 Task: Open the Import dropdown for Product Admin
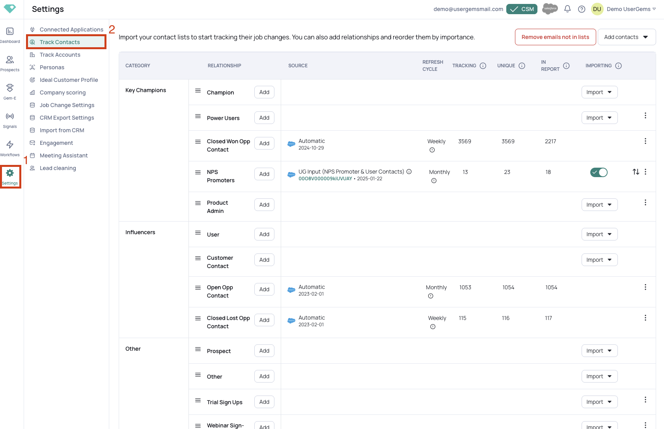click(x=599, y=205)
